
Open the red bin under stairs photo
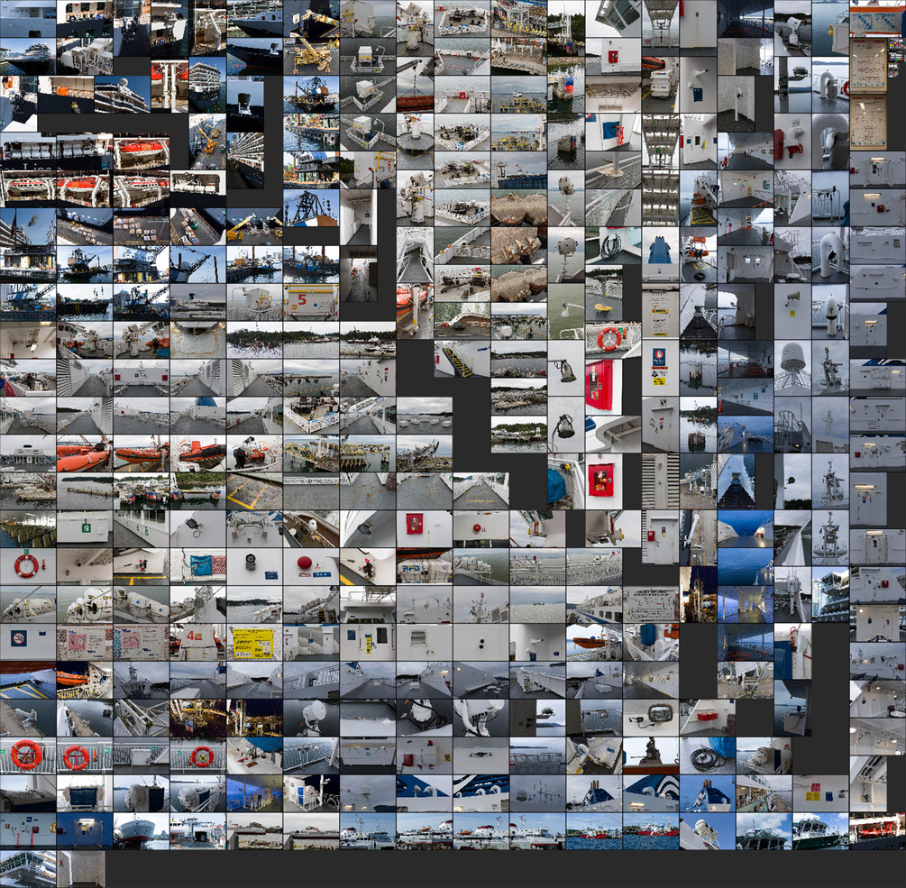click(x=708, y=717)
